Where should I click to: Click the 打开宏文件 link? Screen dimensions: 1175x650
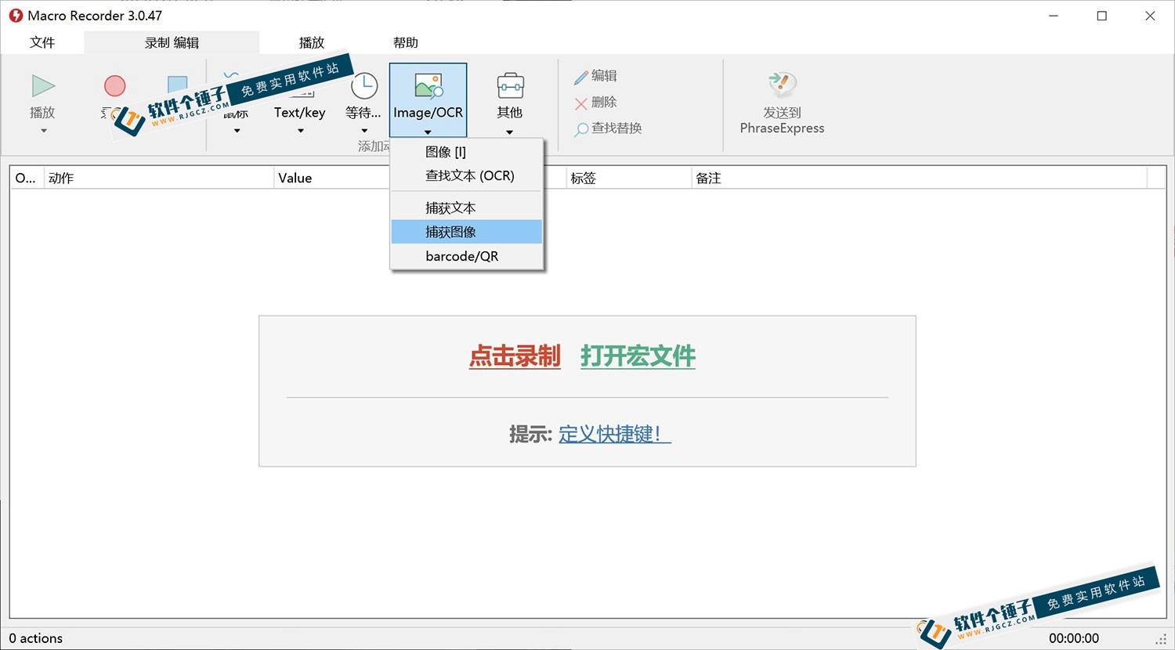click(x=638, y=356)
